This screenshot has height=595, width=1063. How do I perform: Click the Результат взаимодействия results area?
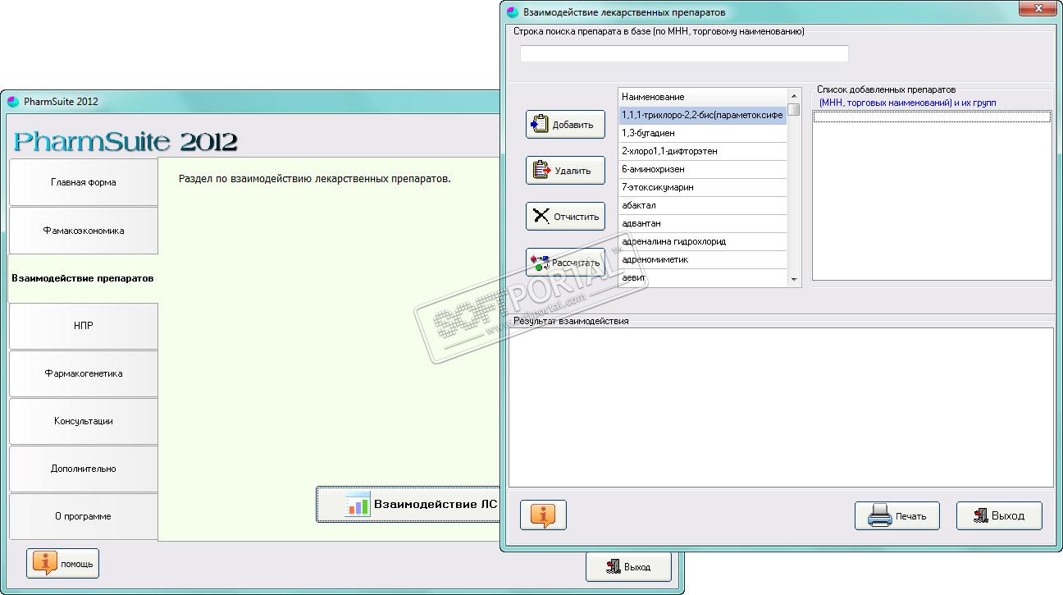click(781, 407)
